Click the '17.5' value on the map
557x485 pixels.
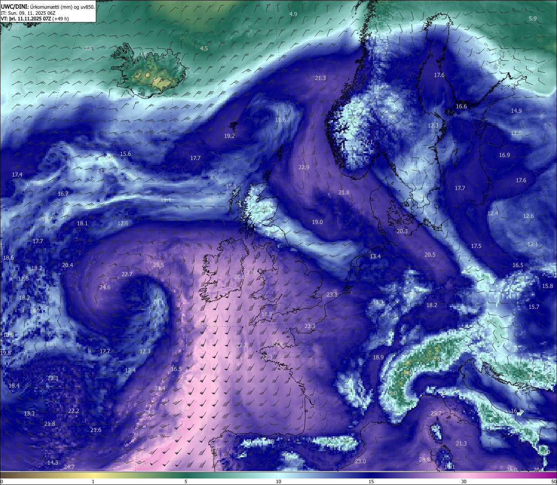coord(476,246)
